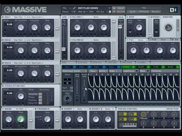Grab the 4 Env modulation crosshair handle

pos(119,67)
